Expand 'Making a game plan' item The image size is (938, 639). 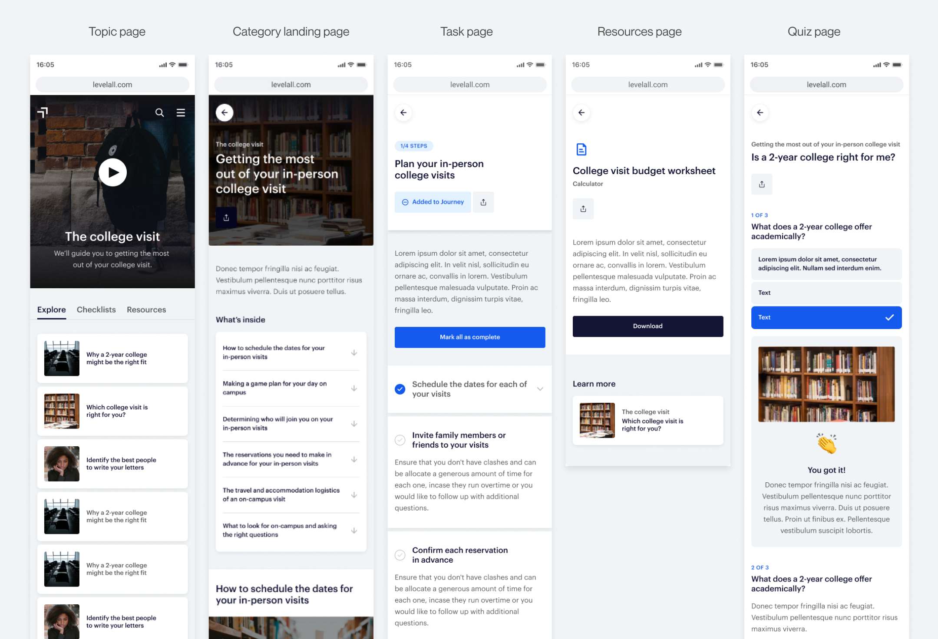coord(354,388)
